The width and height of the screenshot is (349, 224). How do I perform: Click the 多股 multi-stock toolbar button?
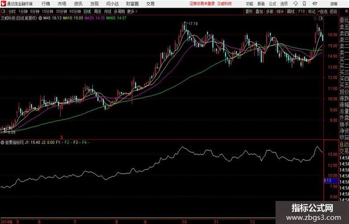[270, 11]
